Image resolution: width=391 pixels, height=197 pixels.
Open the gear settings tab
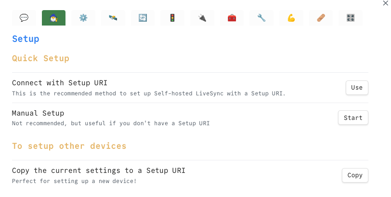pyautogui.click(x=83, y=18)
